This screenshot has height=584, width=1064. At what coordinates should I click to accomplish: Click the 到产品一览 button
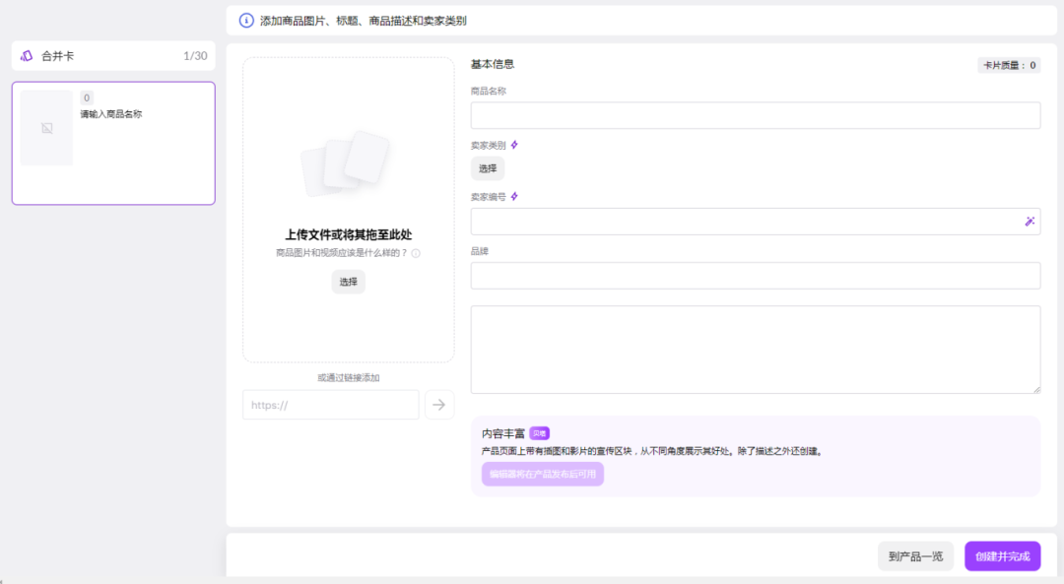915,555
